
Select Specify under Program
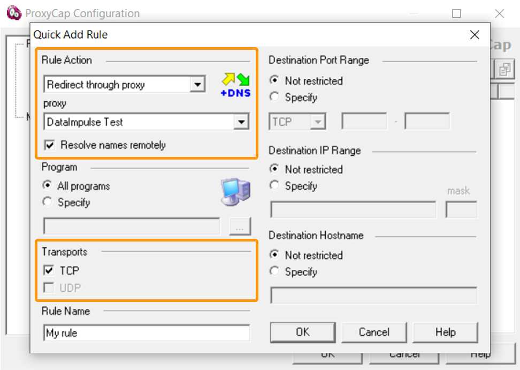coord(47,201)
